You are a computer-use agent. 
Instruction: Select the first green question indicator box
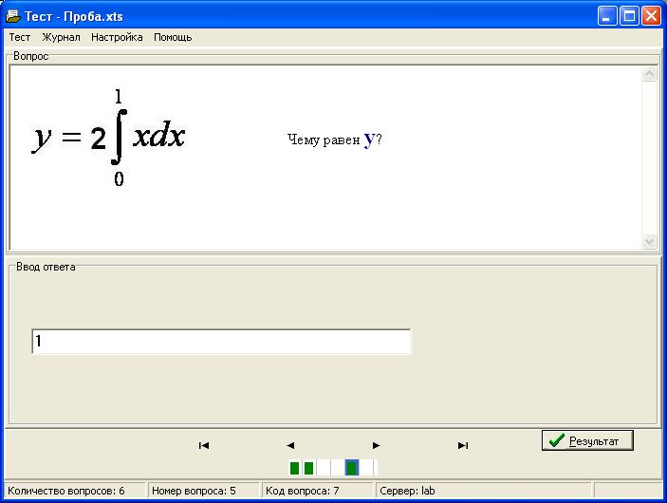tap(294, 467)
